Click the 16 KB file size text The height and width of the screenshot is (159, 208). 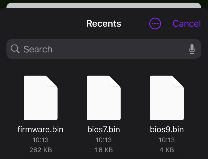[104, 150]
